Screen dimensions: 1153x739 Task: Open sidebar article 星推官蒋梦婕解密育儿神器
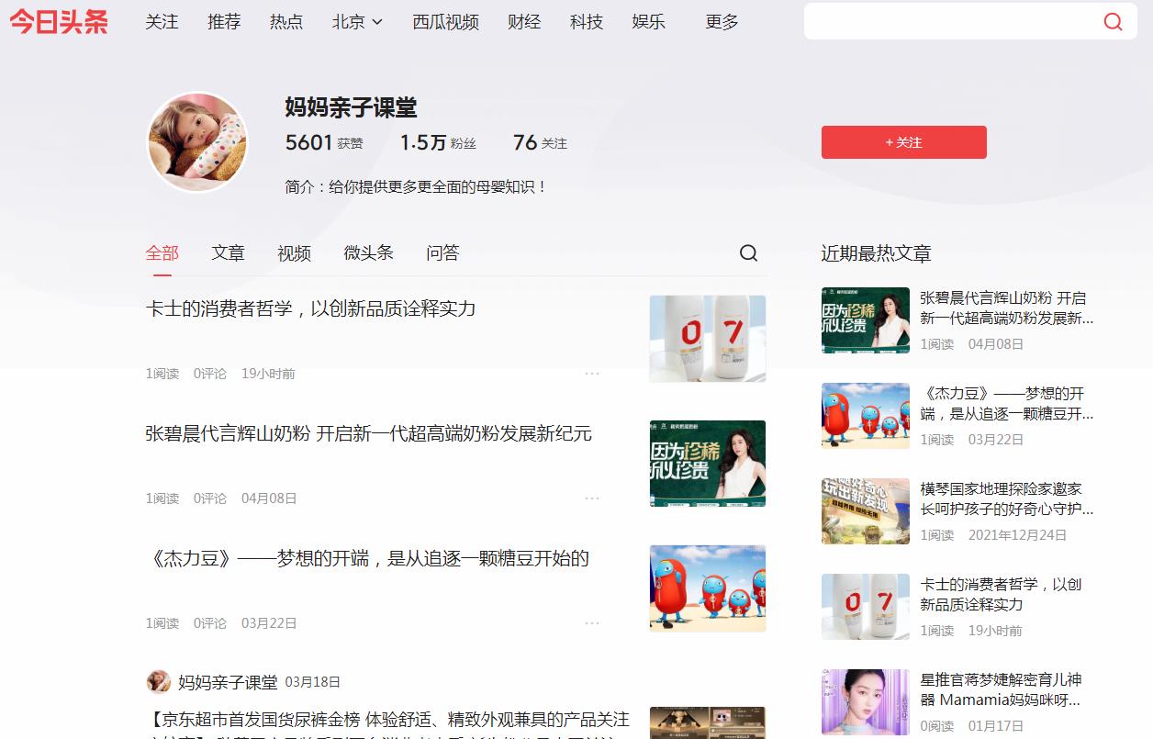[1001, 690]
